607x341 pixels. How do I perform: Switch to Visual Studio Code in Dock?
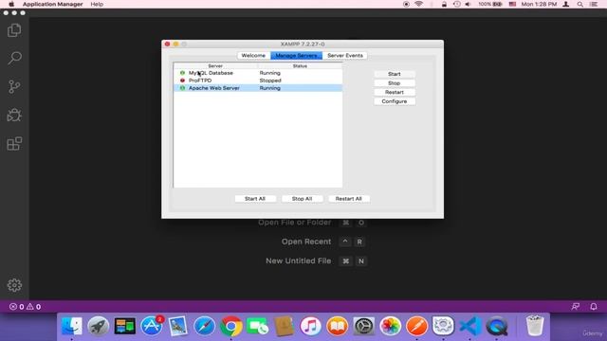pos(470,326)
